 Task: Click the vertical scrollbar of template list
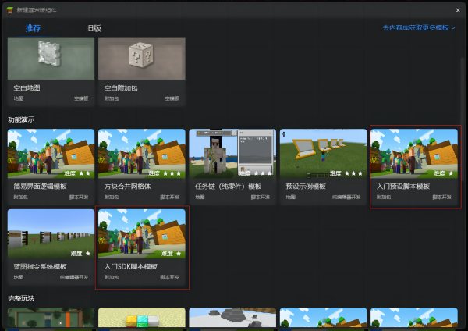pos(462,119)
